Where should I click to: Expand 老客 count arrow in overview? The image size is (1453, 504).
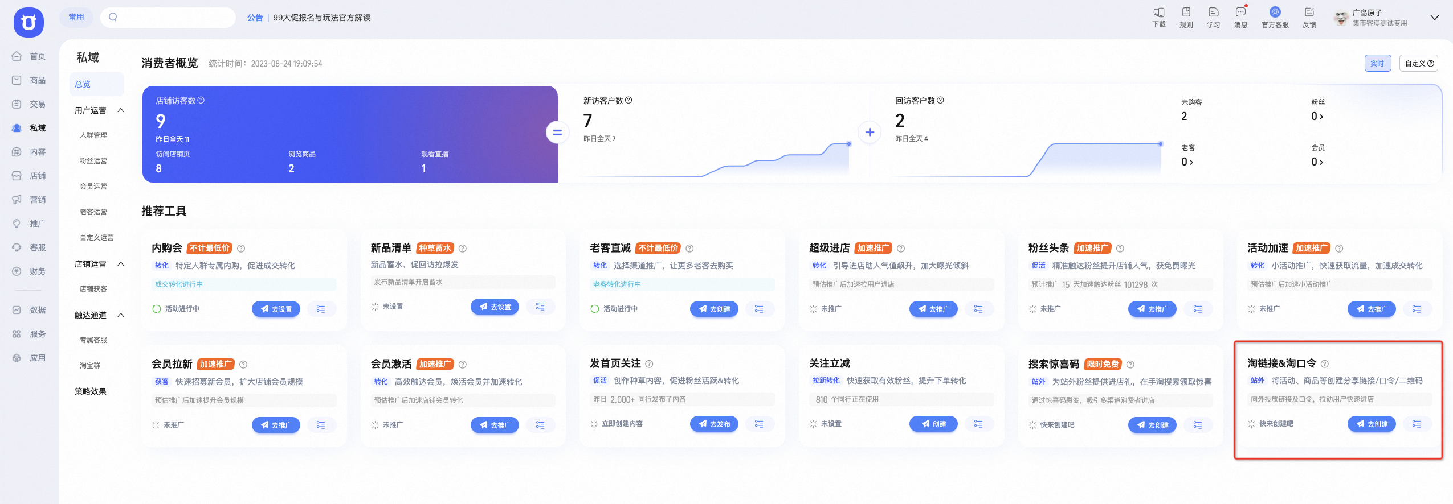(x=1191, y=162)
